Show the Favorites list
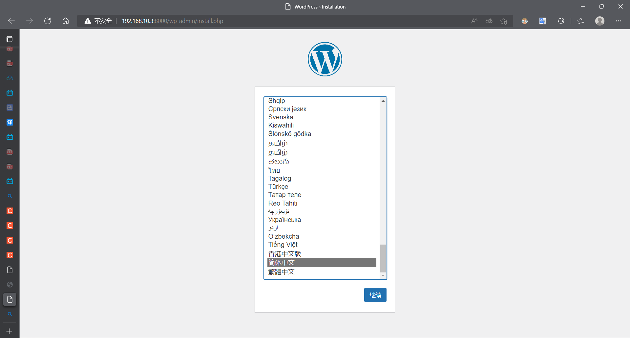The image size is (630, 338). point(581,21)
